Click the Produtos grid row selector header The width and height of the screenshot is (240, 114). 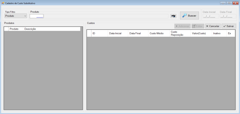point(6,29)
